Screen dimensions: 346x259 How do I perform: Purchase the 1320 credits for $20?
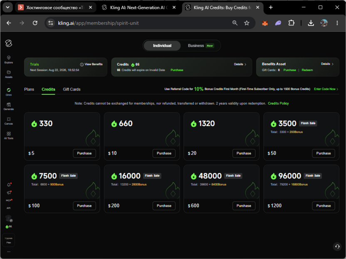click(244, 153)
